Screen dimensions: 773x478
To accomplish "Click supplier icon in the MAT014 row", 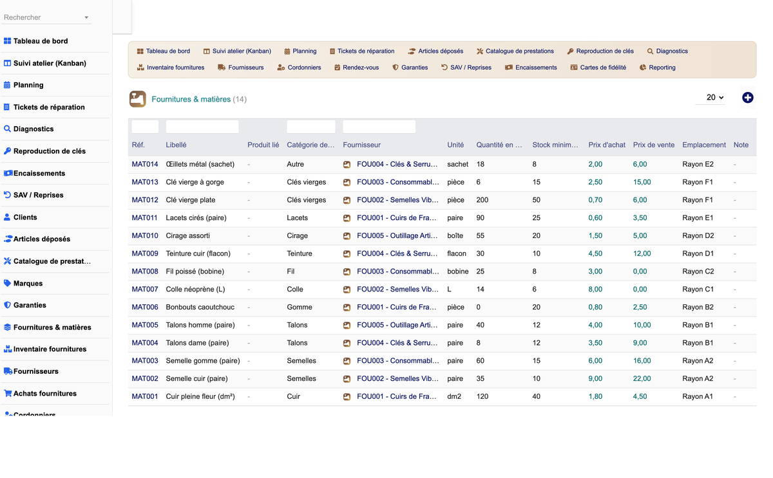I will click(347, 165).
